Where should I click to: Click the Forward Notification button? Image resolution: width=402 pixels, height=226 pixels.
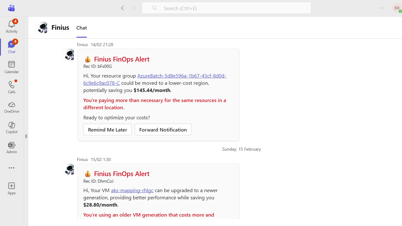pyautogui.click(x=163, y=129)
